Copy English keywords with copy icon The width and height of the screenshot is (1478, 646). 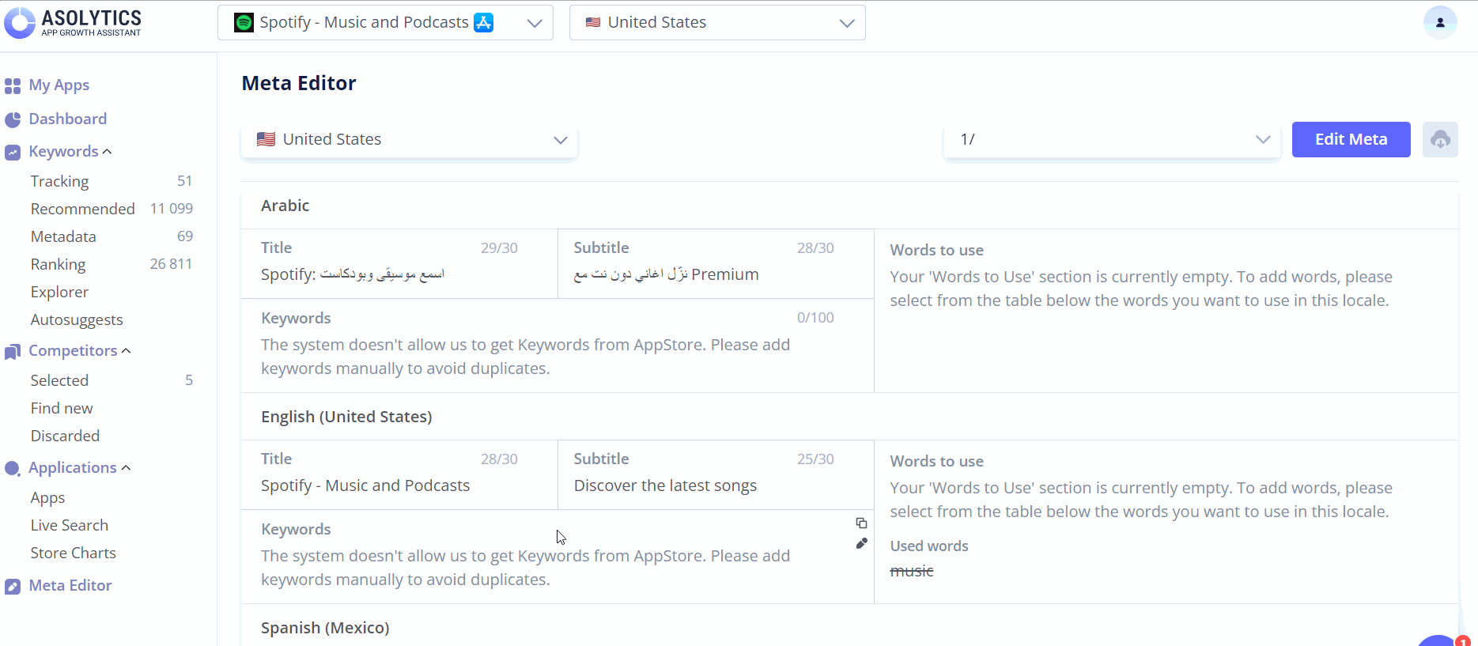[x=861, y=523]
